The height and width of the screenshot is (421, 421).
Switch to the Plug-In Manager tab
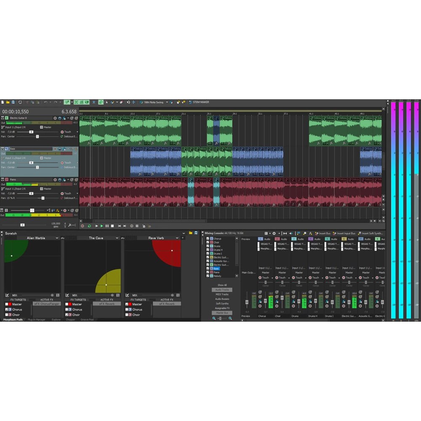point(37,319)
